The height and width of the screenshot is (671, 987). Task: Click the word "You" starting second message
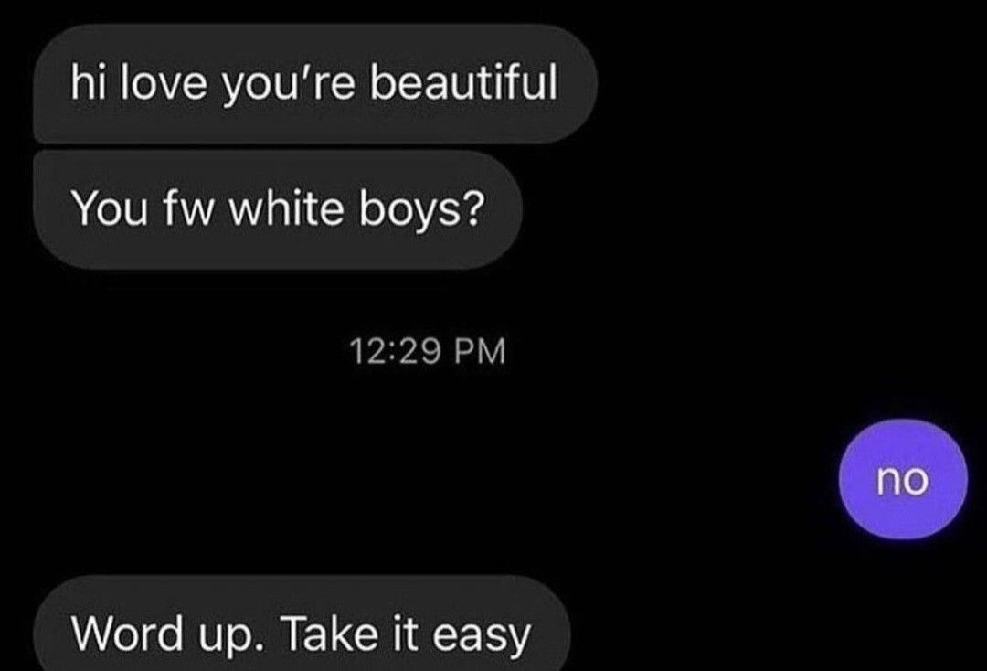click(x=110, y=208)
